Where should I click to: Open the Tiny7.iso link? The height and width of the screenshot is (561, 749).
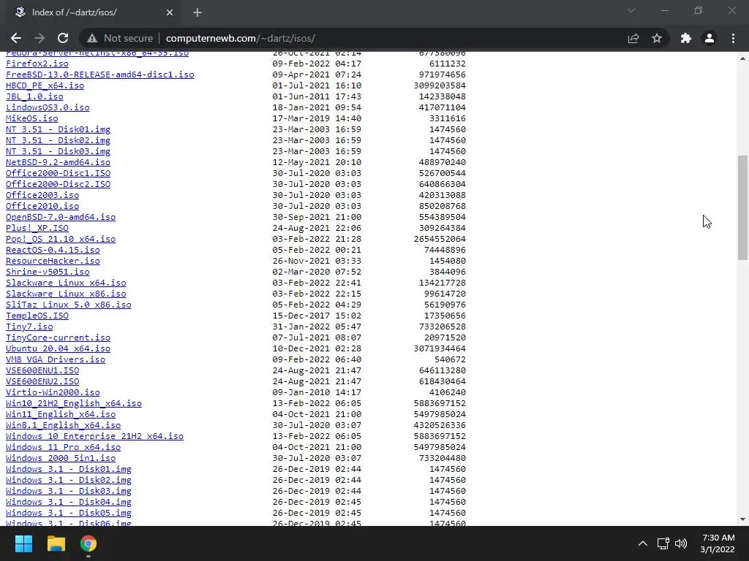(x=29, y=327)
